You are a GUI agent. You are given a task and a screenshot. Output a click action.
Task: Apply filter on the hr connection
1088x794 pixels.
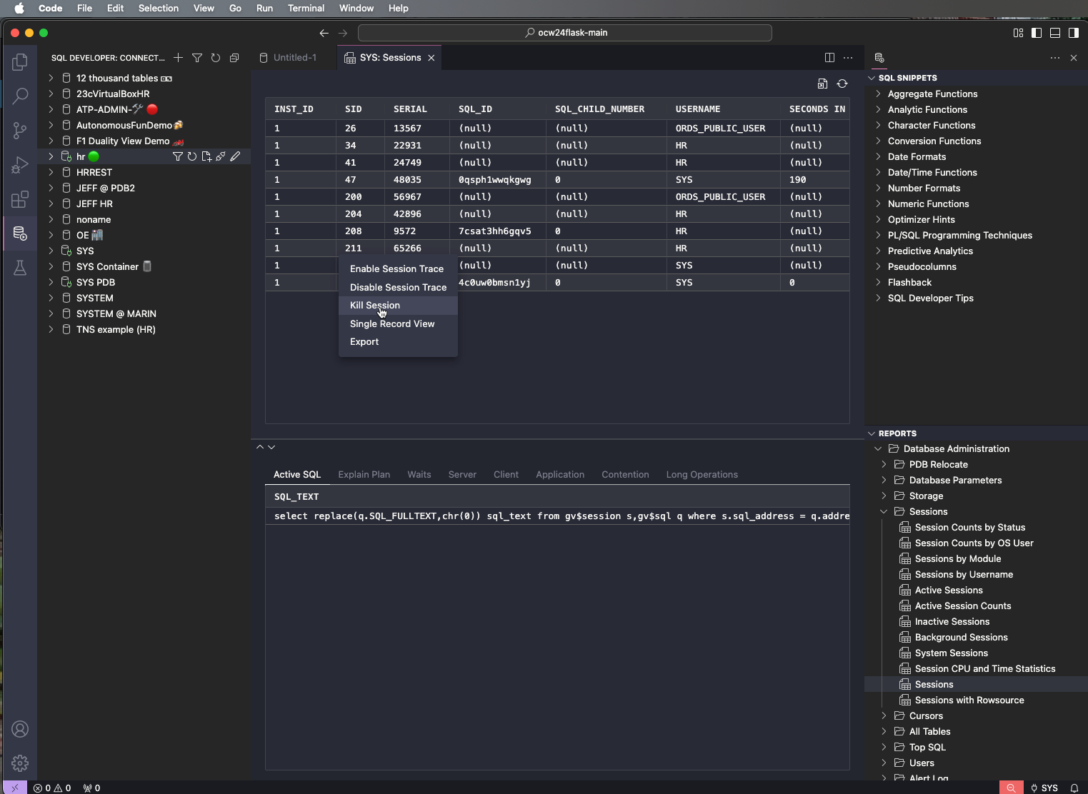point(178,156)
